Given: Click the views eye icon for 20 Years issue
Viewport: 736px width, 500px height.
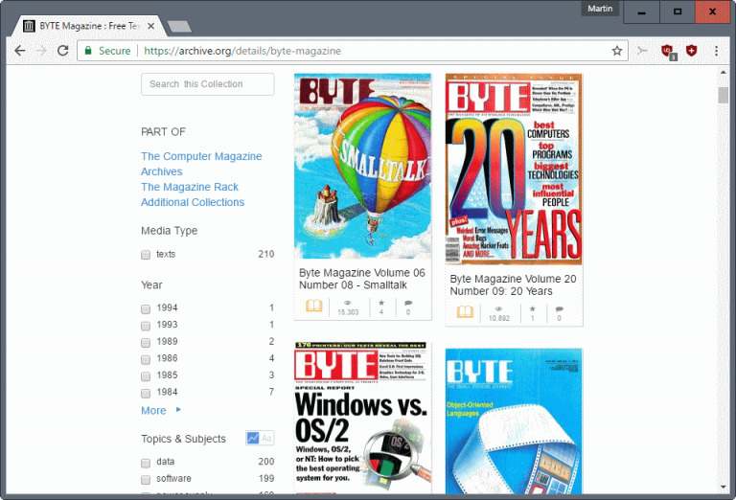Looking at the screenshot, I should tap(499, 308).
